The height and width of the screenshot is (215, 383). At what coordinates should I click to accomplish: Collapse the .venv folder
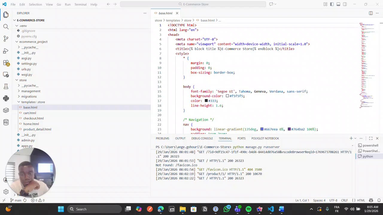coord(23,26)
